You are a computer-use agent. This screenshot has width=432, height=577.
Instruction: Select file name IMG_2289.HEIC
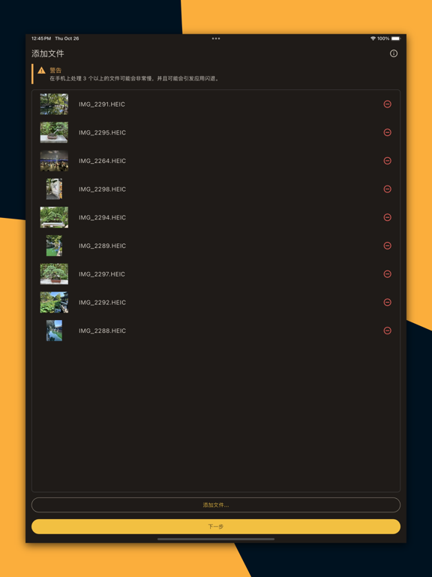(x=102, y=246)
